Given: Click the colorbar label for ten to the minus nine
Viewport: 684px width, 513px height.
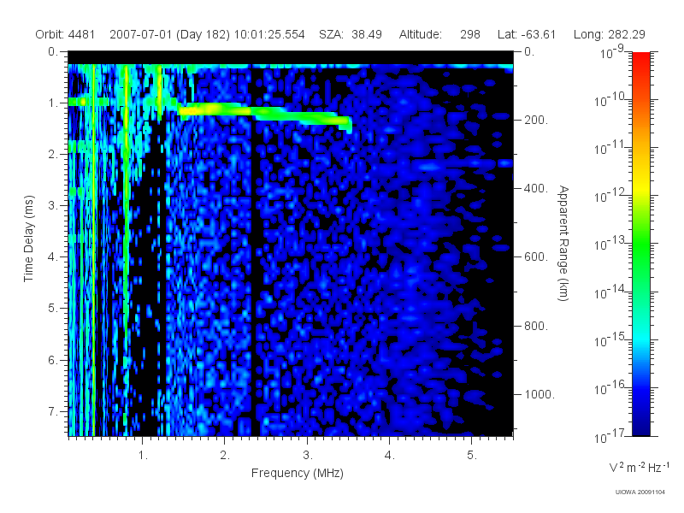Looking at the screenshot, I should click(613, 51).
